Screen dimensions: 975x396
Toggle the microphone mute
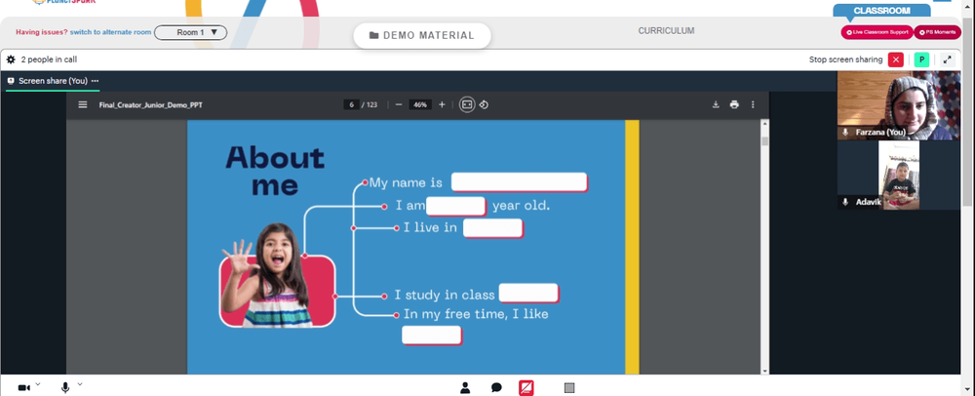click(65, 388)
